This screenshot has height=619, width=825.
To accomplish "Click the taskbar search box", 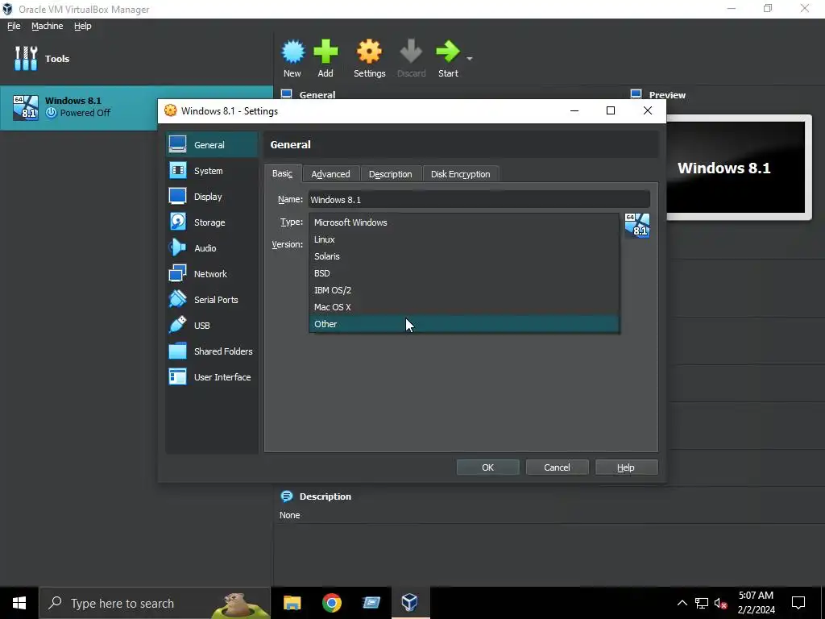I will tap(155, 603).
